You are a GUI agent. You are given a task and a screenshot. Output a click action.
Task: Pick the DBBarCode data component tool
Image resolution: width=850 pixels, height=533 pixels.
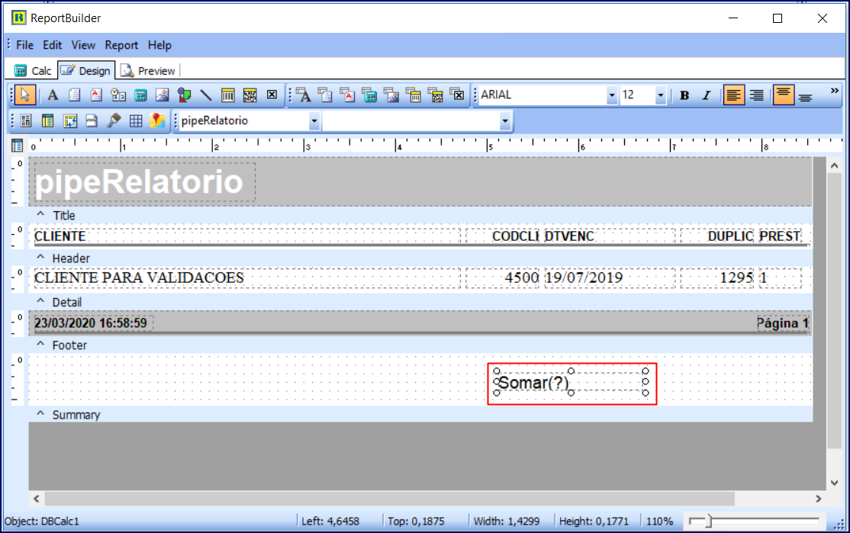point(414,95)
